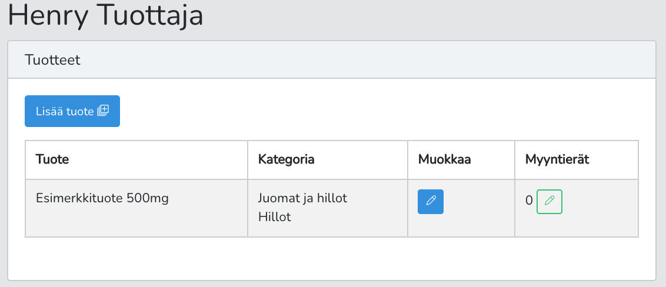The height and width of the screenshot is (287, 666).
Task: Click the 0 sales batch count
Action: point(530,201)
